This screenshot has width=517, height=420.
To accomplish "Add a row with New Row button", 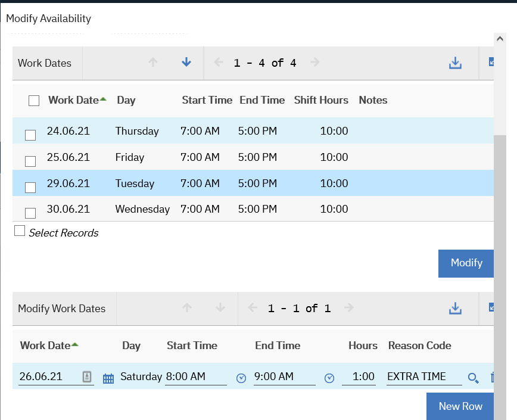I will [460, 406].
